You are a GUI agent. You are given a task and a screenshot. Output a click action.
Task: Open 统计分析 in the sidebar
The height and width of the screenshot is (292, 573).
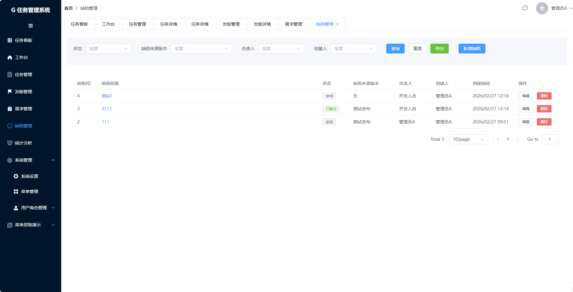coord(31,143)
